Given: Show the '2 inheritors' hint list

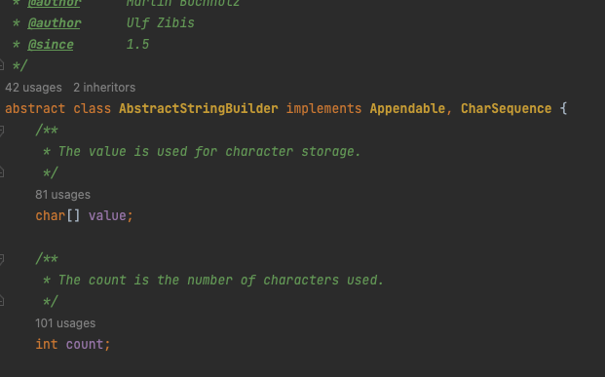Looking at the screenshot, I should (104, 88).
